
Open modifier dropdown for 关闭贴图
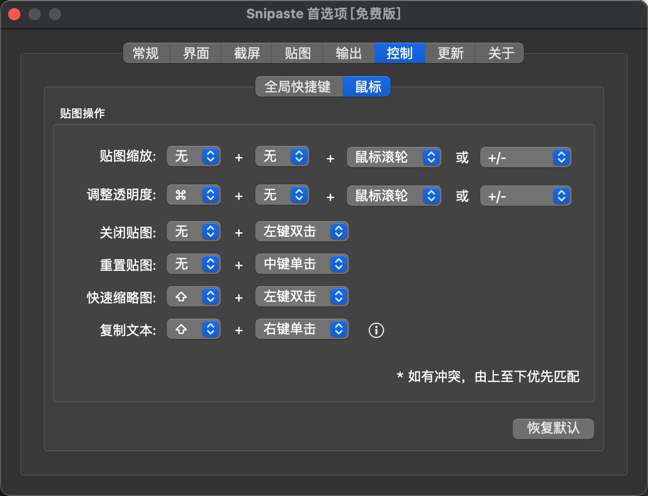[194, 232]
